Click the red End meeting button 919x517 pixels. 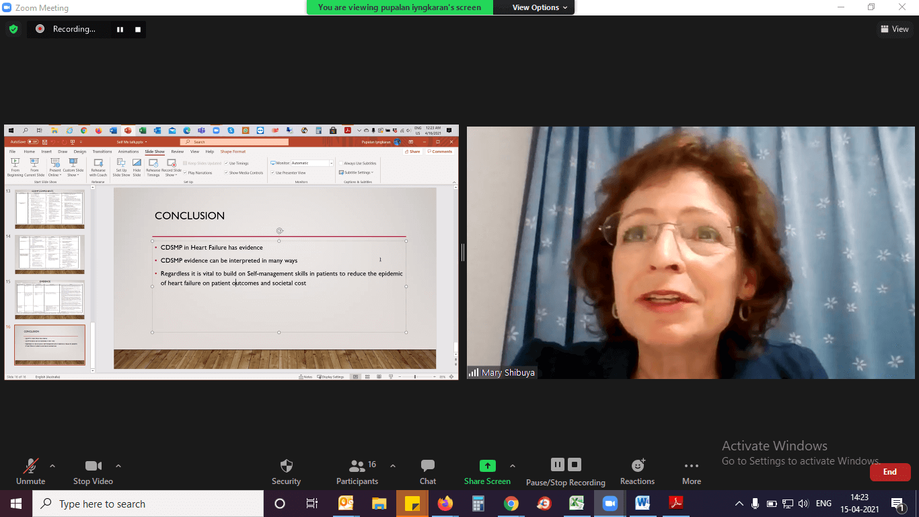tap(890, 472)
